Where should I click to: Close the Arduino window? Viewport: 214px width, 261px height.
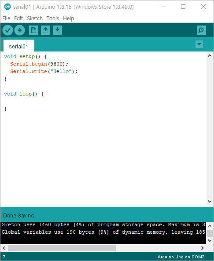[x=203, y=7]
